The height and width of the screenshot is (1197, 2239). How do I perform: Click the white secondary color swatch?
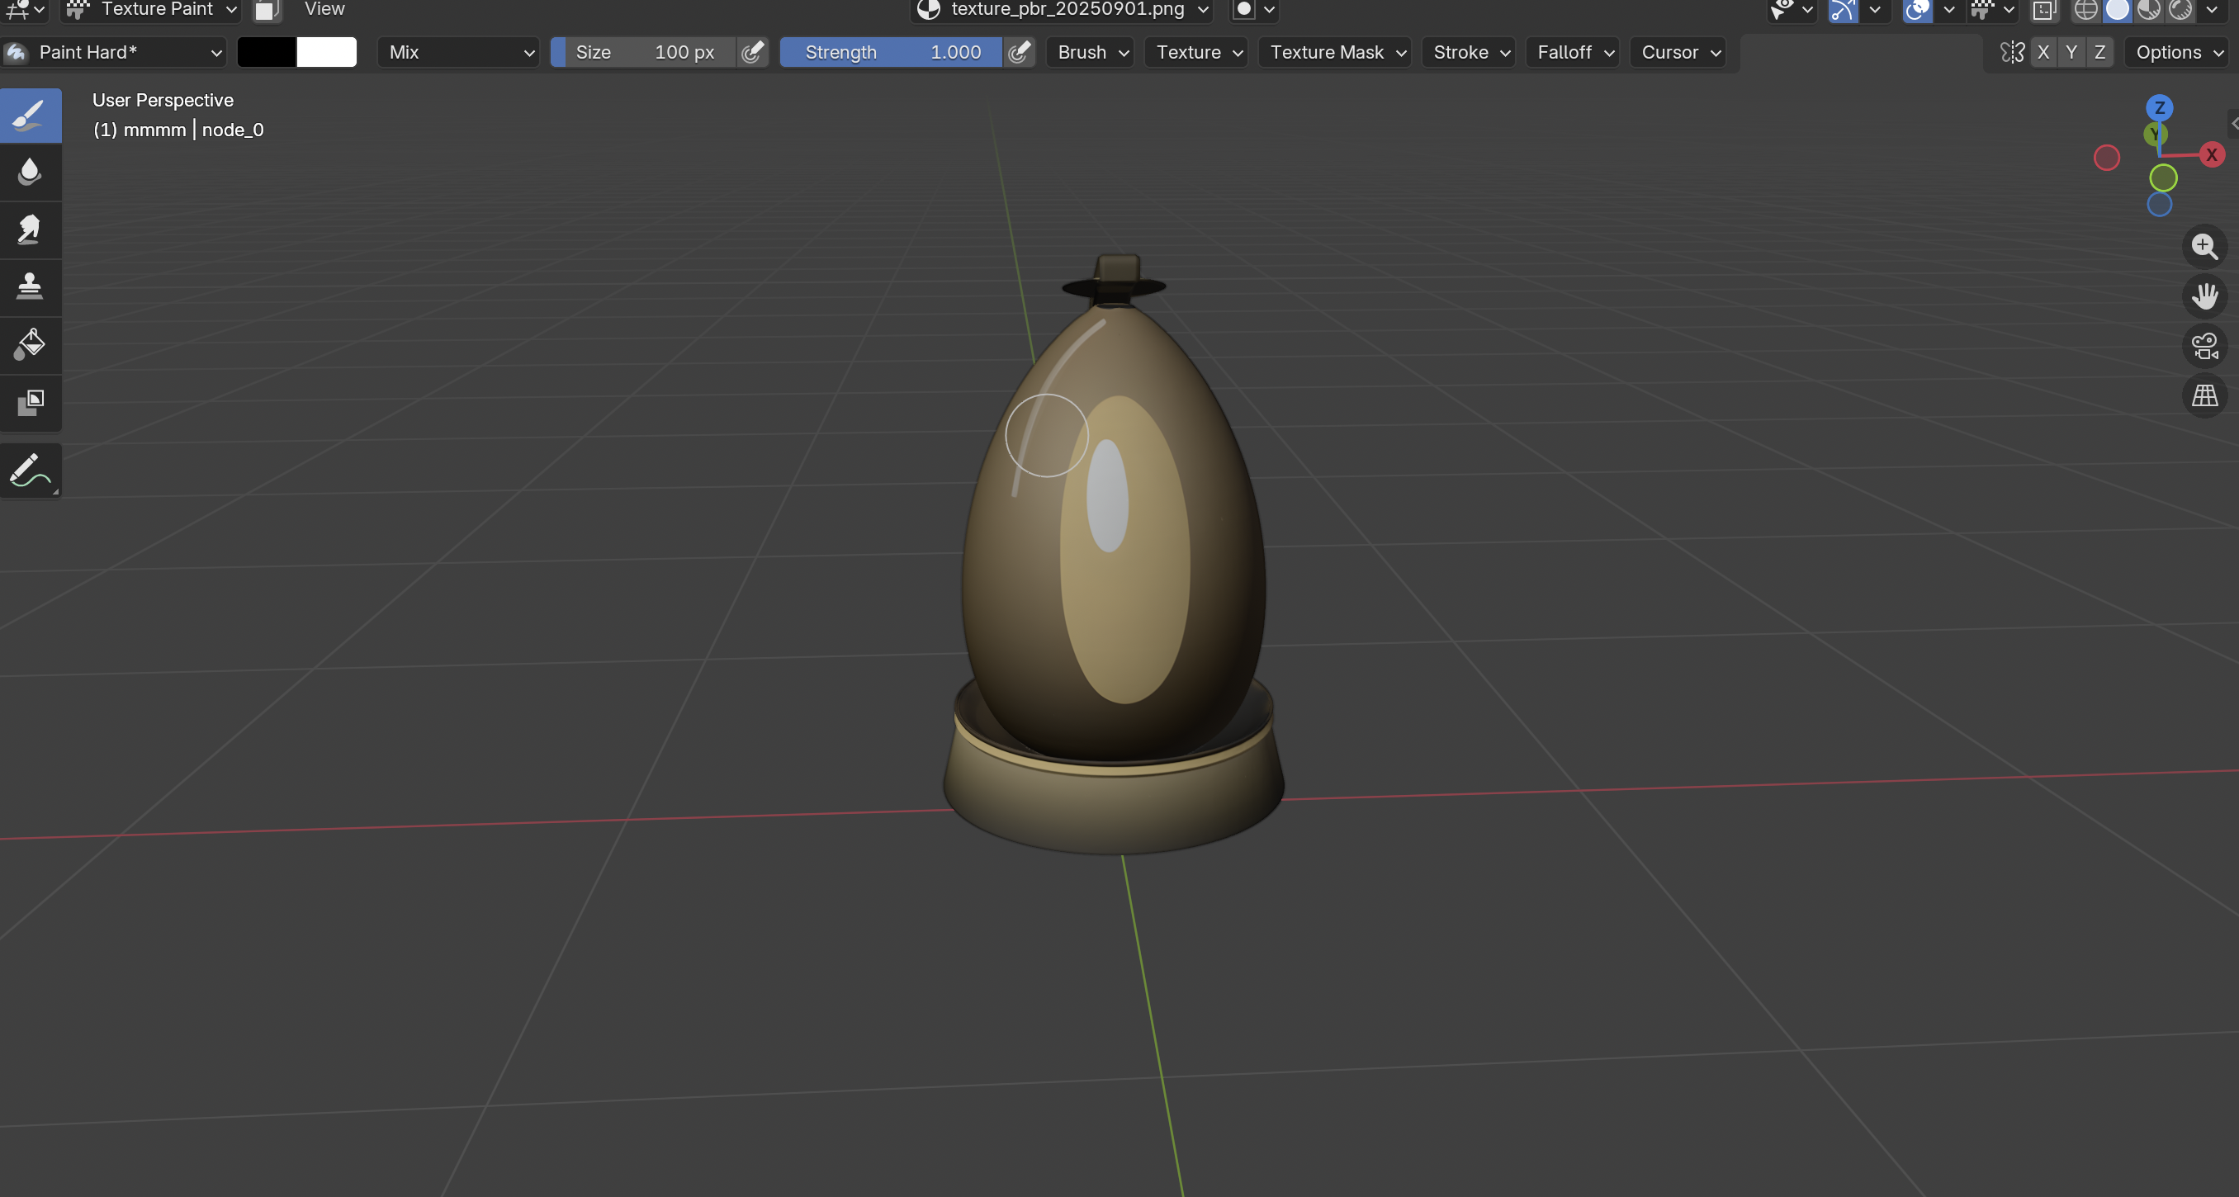(x=327, y=52)
